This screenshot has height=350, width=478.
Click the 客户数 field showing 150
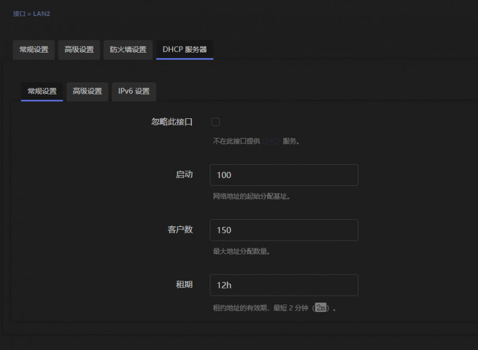pyautogui.click(x=284, y=230)
